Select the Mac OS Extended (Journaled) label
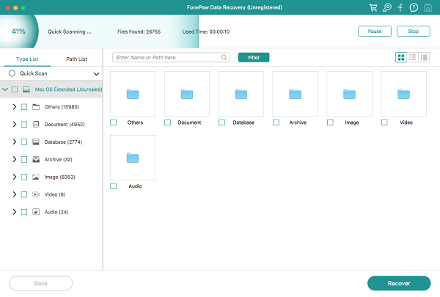Image resolution: width=440 pixels, height=297 pixels. coord(68,89)
